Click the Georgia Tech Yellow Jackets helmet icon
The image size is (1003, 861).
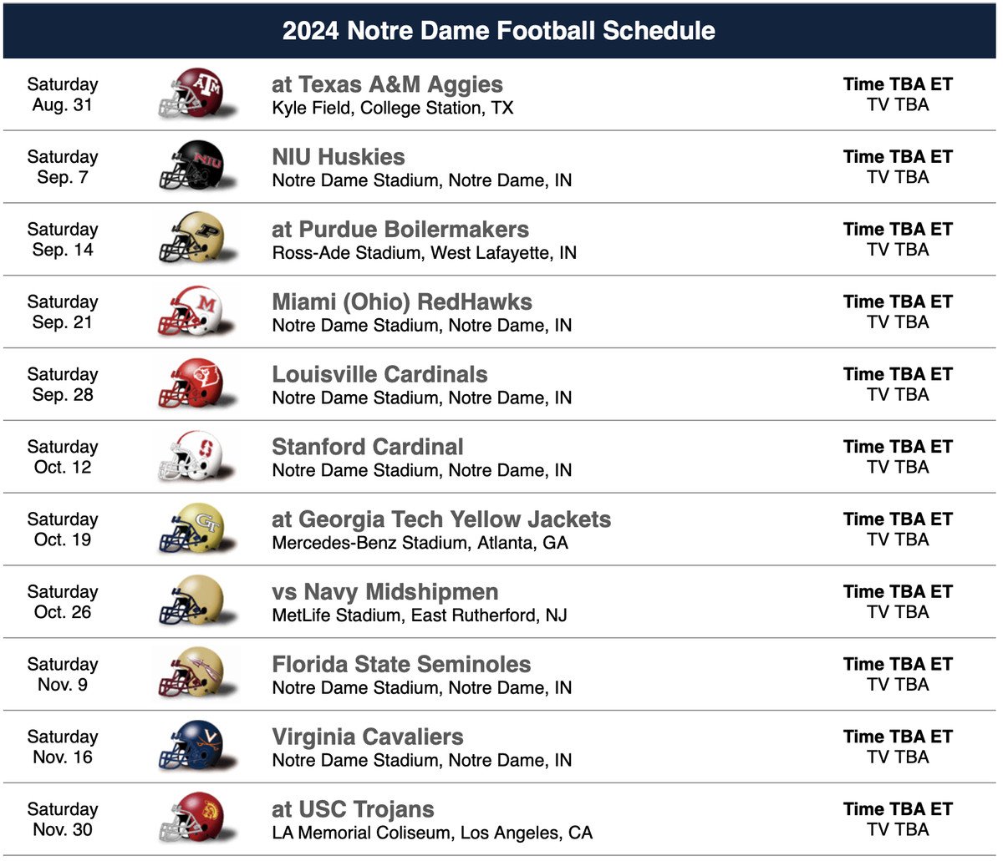[x=192, y=529]
